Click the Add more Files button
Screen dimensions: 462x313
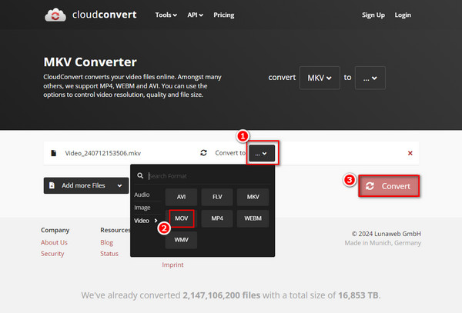pyautogui.click(x=86, y=185)
